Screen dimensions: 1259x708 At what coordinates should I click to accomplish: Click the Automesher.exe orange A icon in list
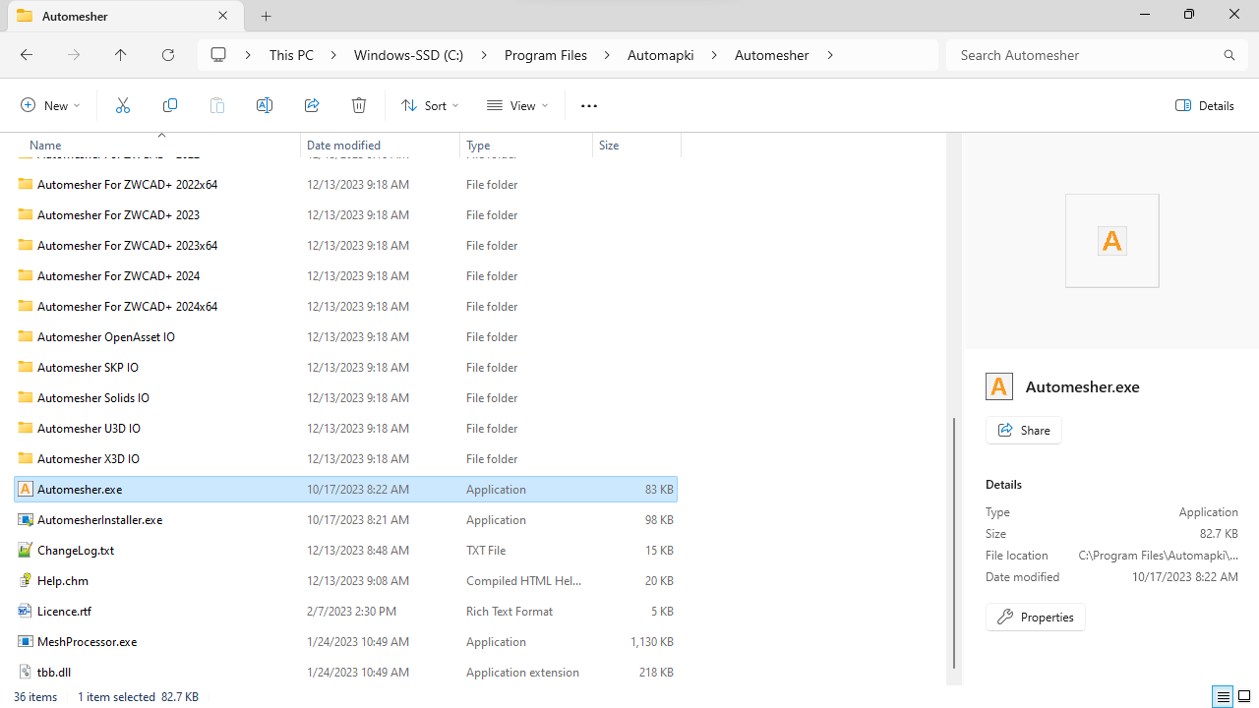pos(26,489)
